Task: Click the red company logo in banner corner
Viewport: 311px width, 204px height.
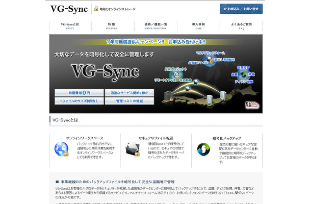Action: click(x=252, y=105)
